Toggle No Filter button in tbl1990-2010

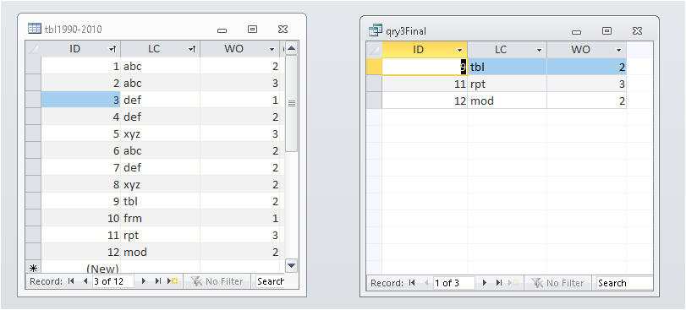(218, 281)
